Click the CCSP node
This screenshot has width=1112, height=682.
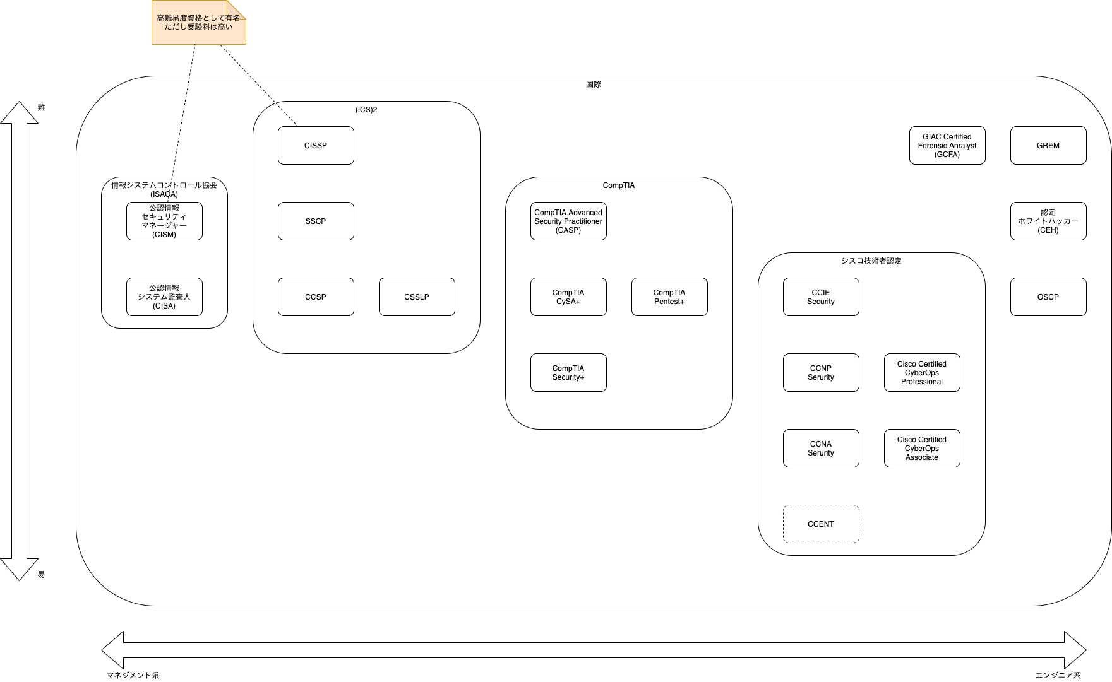[x=316, y=297]
